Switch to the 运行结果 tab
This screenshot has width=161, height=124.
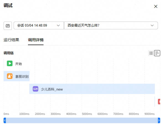click(x=11, y=40)
